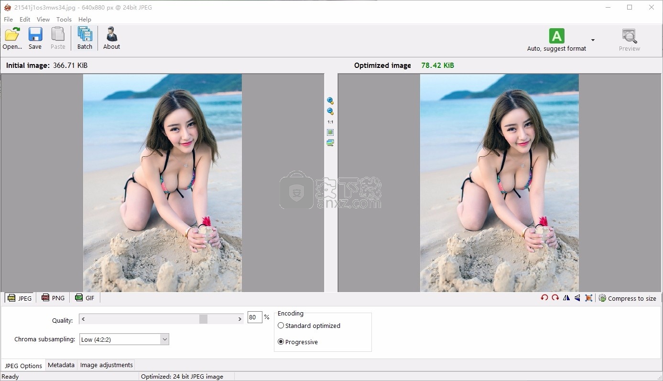Click the resize image icon
Viewport: 663px width, 381px height.
(x=589, y=298)
